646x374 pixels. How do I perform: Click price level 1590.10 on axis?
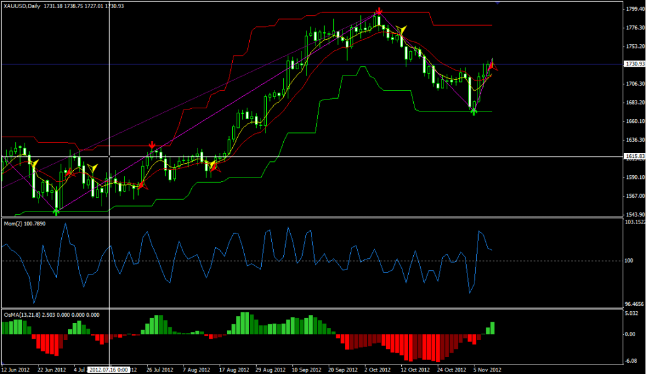point(635,177)
